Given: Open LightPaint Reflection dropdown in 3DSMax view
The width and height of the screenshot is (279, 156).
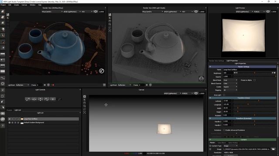Looking at the screenshot, I should (x=22, y=85).
